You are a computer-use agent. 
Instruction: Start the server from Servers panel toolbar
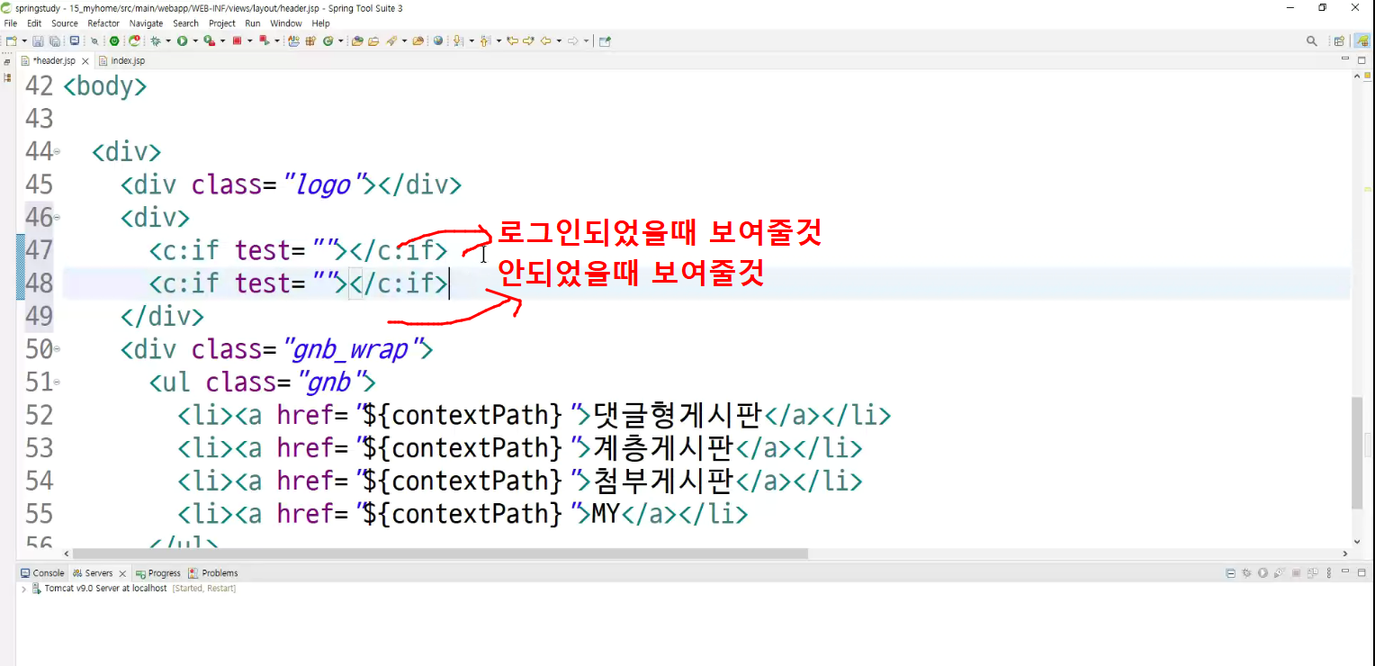(x=1263, y=573)
